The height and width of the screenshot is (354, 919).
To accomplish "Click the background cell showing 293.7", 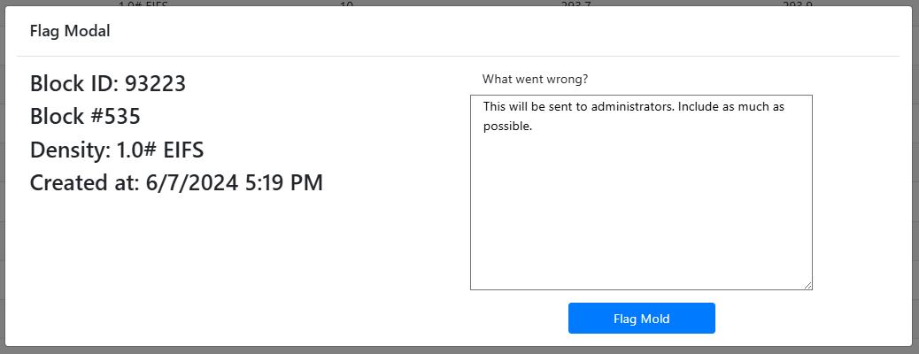I will tap(575, 4).
